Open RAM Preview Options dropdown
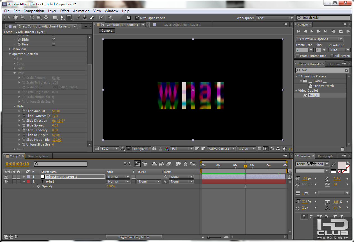The height and width of the screenshot is (242, 354). (x=319, y=39)
